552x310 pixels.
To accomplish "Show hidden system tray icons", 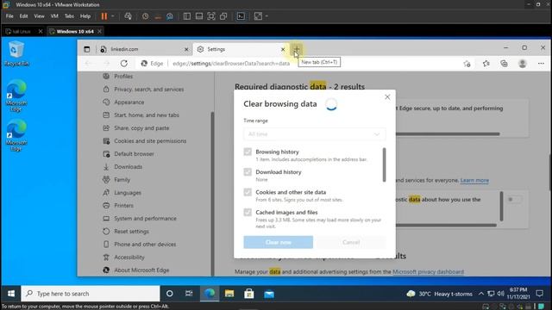I will [481, 294].
